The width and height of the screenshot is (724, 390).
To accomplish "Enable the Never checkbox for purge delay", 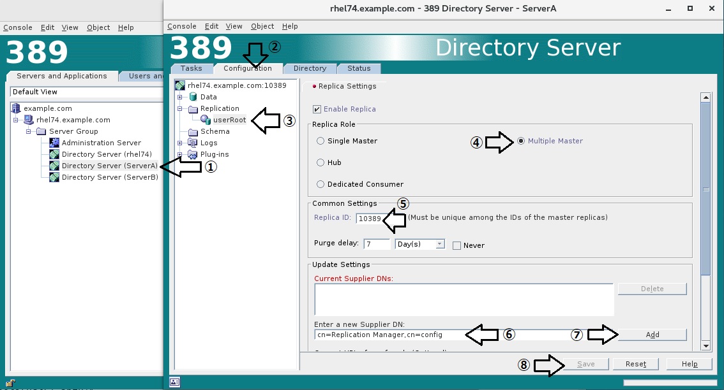I will click(x=456, y=245).
